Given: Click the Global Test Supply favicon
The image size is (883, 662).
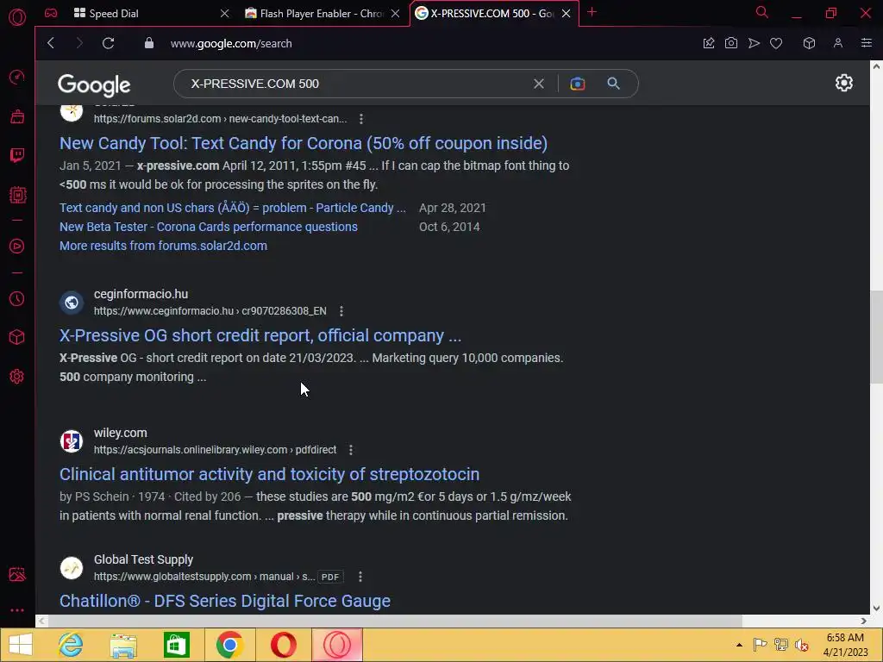Looking at the screenshot, I should pos(72,568).
